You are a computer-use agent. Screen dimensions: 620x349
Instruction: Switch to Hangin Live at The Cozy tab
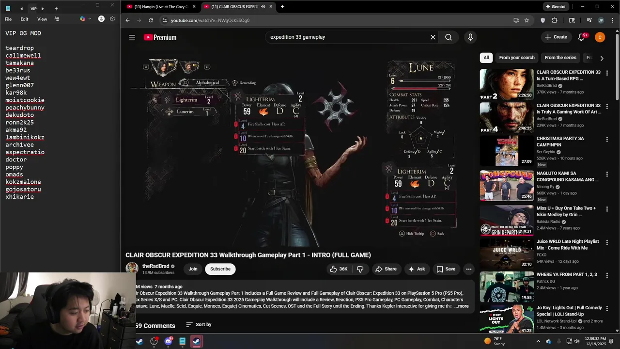(x=160, y=7)
